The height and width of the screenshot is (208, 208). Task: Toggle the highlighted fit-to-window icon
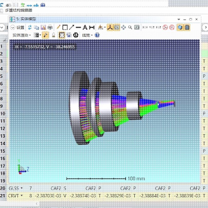pyautogui.click(x=62, y=35)
